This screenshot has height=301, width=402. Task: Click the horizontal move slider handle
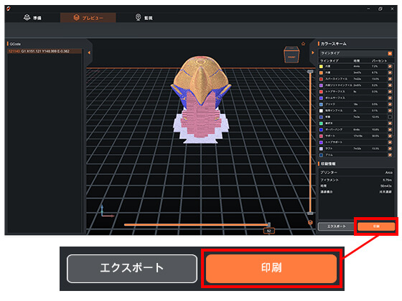point(268,224)
